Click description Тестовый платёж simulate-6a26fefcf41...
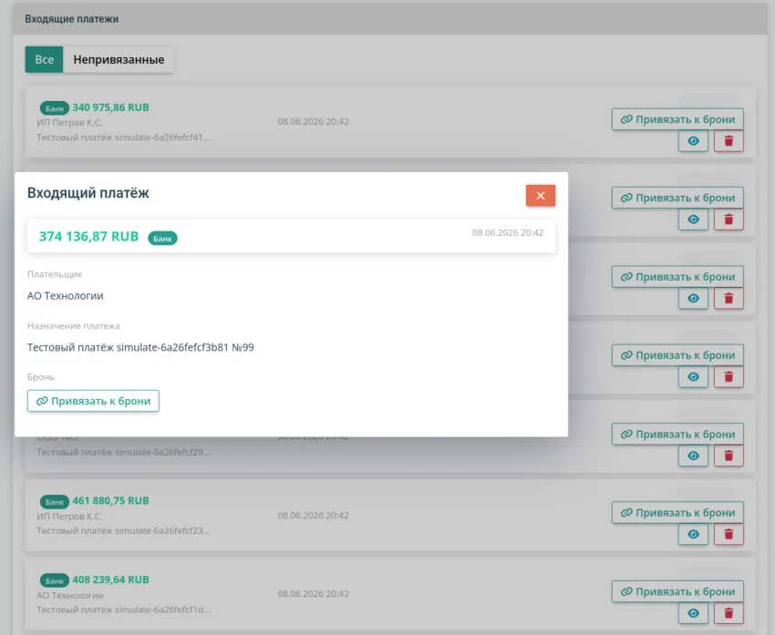Viewport: 775px width, 635px height. (x=123, y=138)
